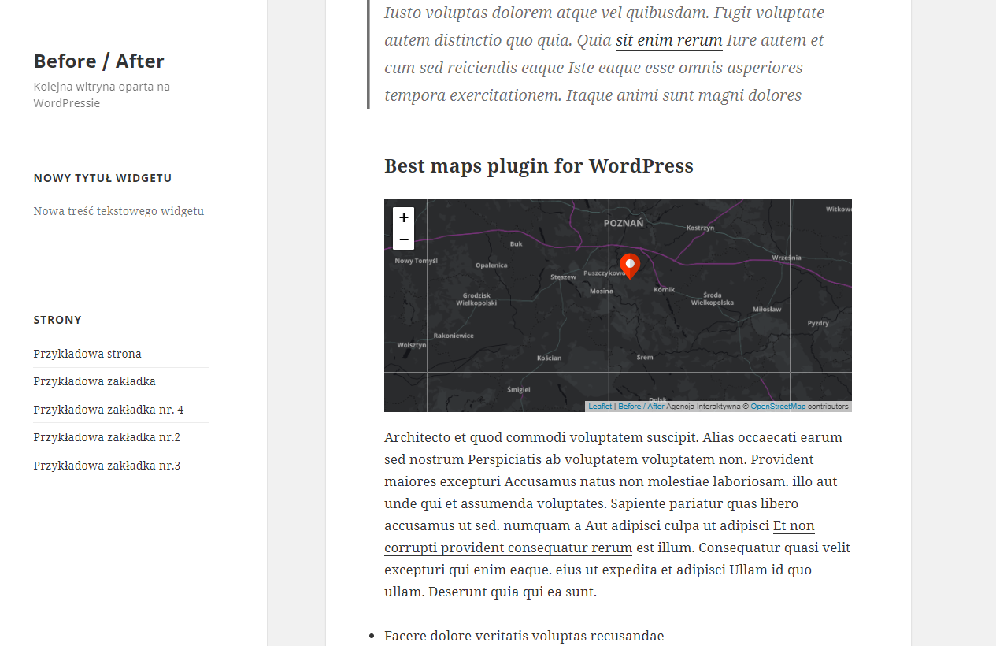Image resolution: width=996 pixels, height=646 pixels.
Task: Click the Kórnik town label on map
Action: point(665,290)
